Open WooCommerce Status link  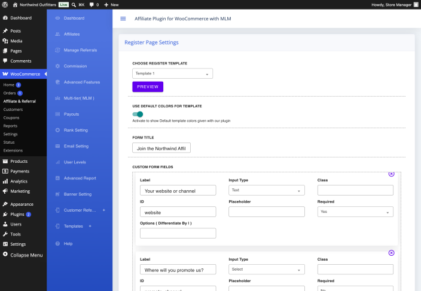point(9,142)
